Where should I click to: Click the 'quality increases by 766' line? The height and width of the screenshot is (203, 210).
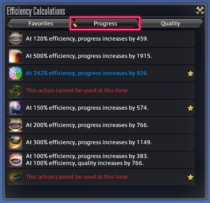click(85, 163)
